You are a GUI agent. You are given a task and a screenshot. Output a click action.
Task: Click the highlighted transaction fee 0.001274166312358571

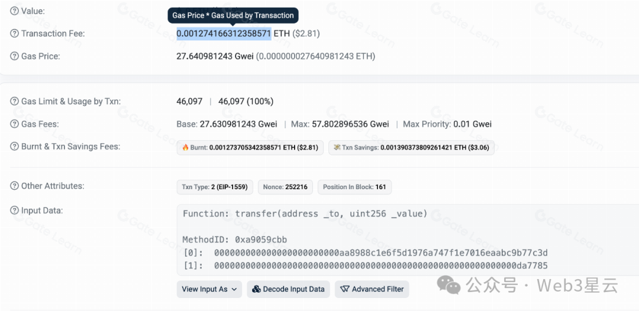[224, 33]
